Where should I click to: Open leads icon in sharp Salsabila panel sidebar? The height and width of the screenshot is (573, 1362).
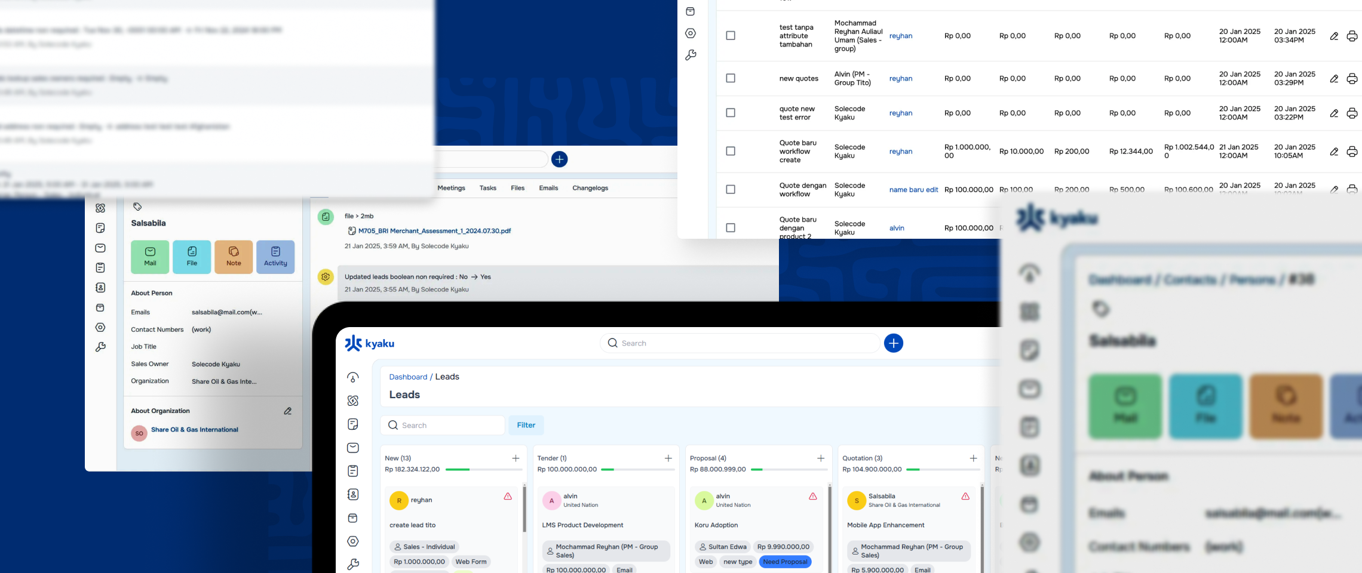pyautogui.click(x=100, y=208)
